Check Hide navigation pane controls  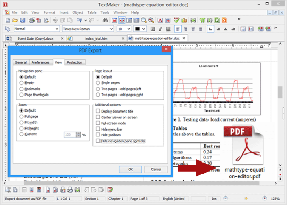(x=98, y=141)
